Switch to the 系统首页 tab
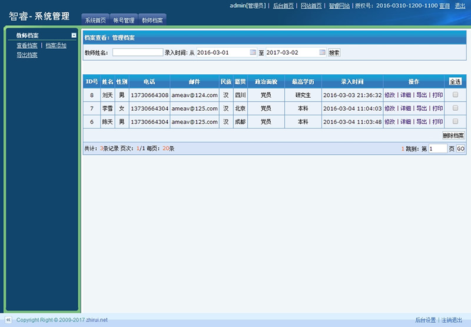Viewport: 471px width, 327px height. (x=95, y=20)
